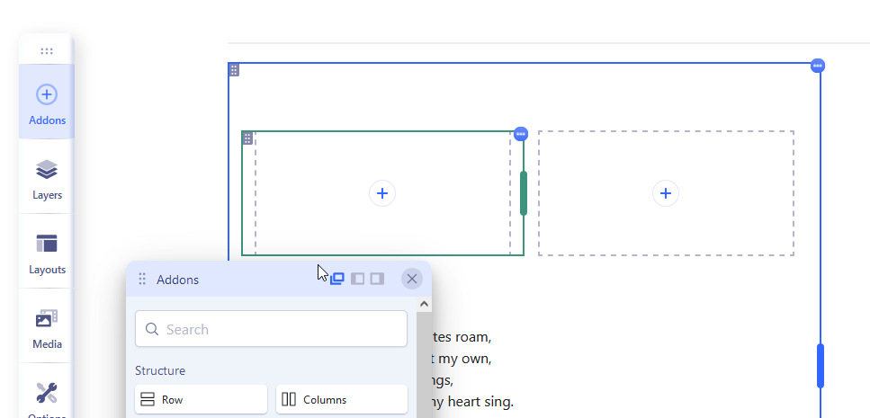
Task: Open options menu of the green column
Action: pos(520,134)
